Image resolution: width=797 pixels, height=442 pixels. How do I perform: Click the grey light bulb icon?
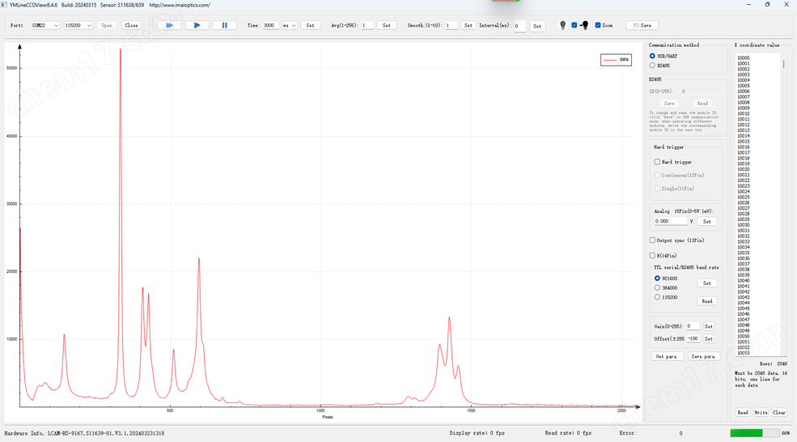pos(563,26)
